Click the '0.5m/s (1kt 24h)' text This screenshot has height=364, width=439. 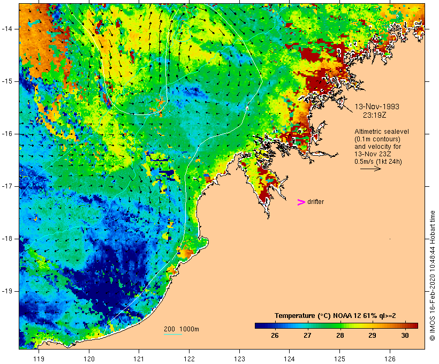[378, 162]
